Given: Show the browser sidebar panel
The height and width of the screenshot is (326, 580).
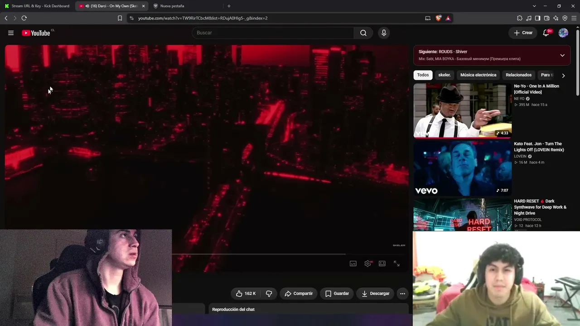Looking at the screenshot, I should point(537,18).
